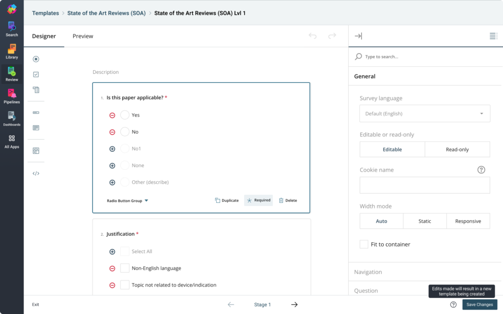Select the 'No' radio option
503x314 pixels.
pos(125,132)
